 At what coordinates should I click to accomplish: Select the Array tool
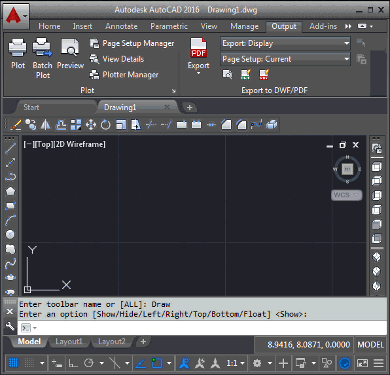76,125
